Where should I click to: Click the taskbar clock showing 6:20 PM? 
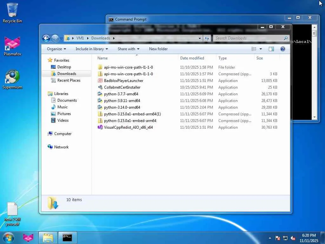(x=309, y=238)
